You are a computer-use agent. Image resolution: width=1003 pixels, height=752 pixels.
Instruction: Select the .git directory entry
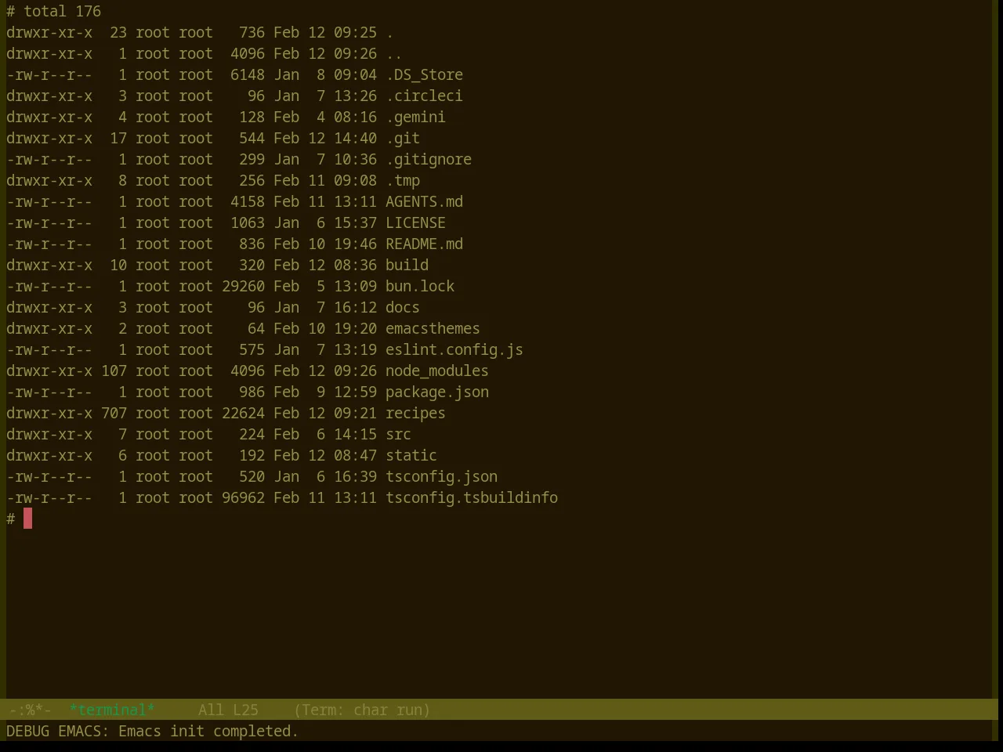click(403, 138)
